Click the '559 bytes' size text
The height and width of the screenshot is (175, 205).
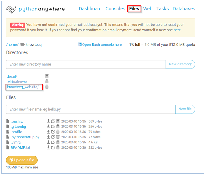pyautogui.click(x=95, y=121)
